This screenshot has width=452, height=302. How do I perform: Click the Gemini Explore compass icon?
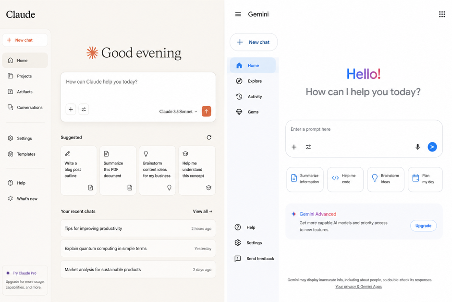[239, 81]
